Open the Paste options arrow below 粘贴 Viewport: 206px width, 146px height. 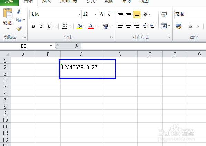[8, 29]
